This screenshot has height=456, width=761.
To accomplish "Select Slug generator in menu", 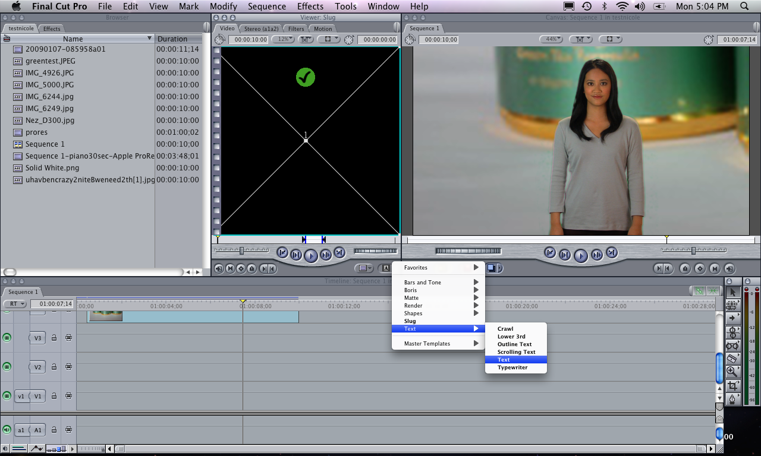I will tap(410, 321).
